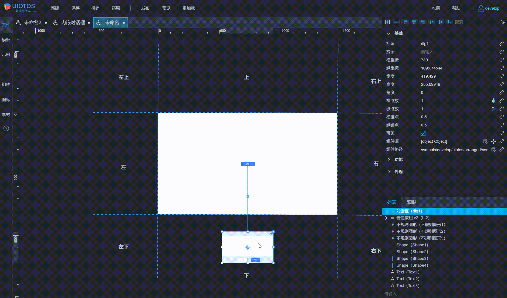Collapse the 基础 property section
This screenshot has height=298, width=507.
[x=388, y=34]
